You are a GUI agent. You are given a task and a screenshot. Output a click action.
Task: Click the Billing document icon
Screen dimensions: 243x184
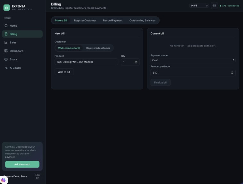pos(6,34)
